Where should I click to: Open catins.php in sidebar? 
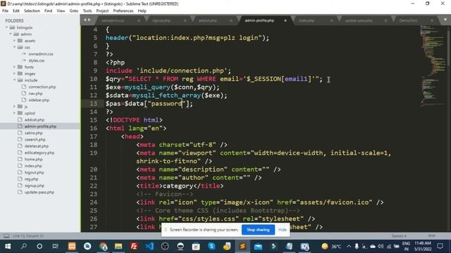coord(33,133)
